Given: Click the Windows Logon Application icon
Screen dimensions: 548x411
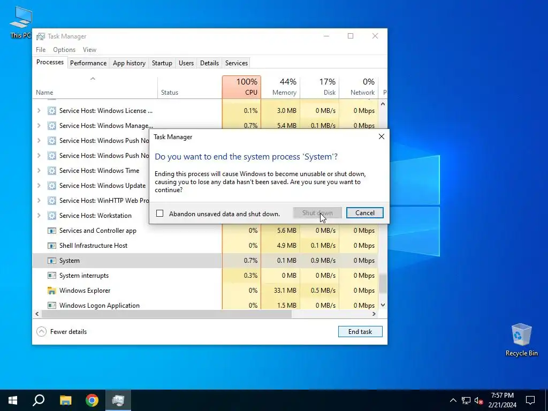Looking at the screenshot, I should click(x=52, y=306).
